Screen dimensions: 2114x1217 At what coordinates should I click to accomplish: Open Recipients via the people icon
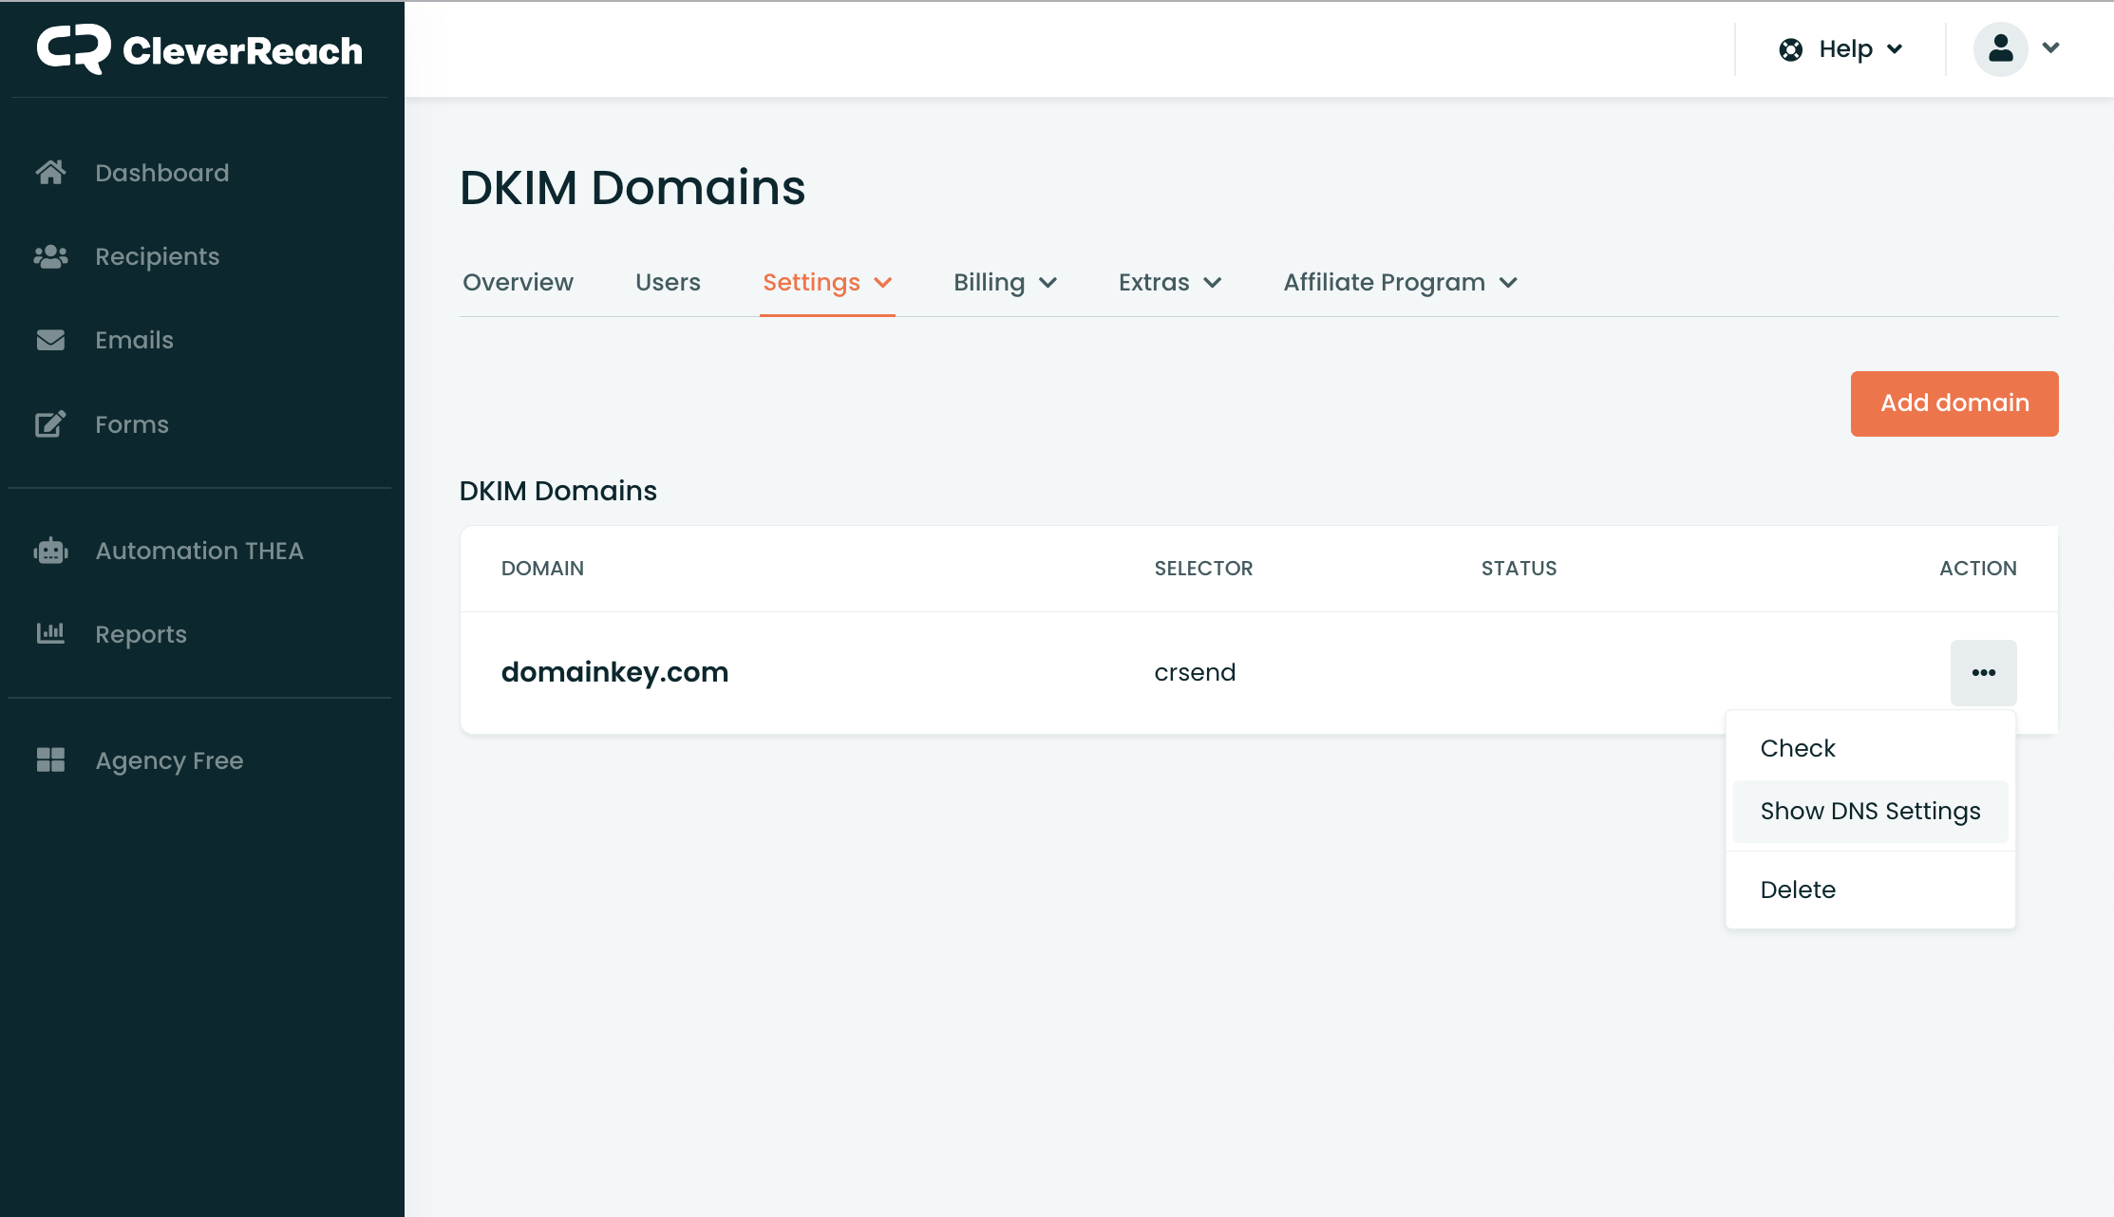50,256
